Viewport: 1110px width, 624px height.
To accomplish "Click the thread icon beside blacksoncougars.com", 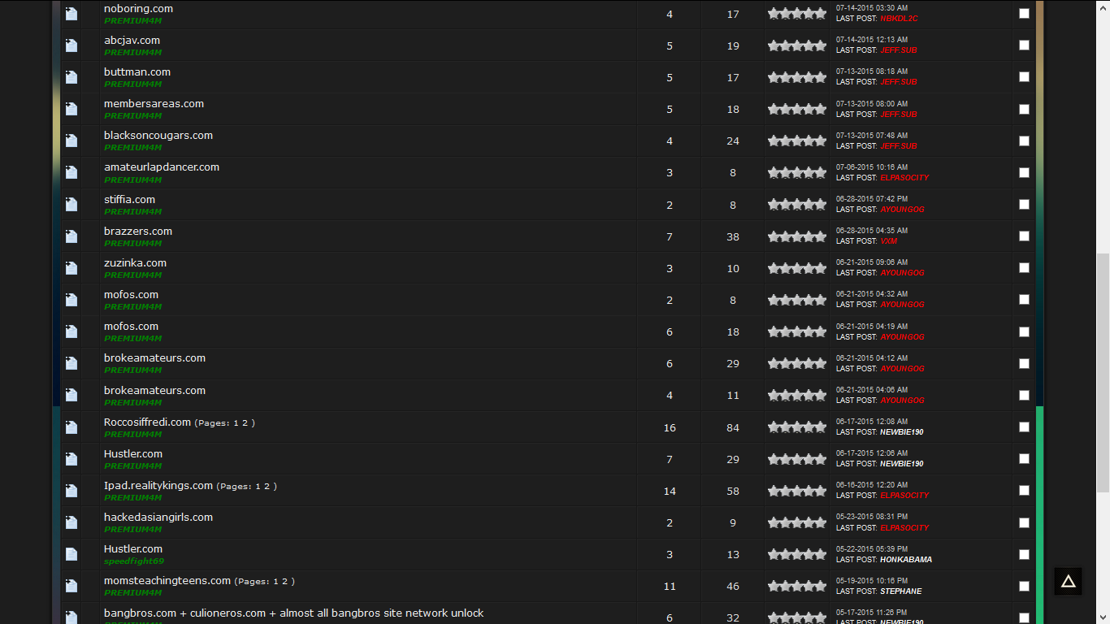I will (x=72, y=141).
